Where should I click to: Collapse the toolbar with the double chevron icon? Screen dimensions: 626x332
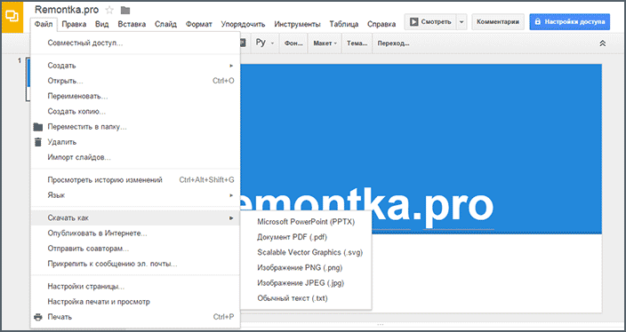point(603,43)
